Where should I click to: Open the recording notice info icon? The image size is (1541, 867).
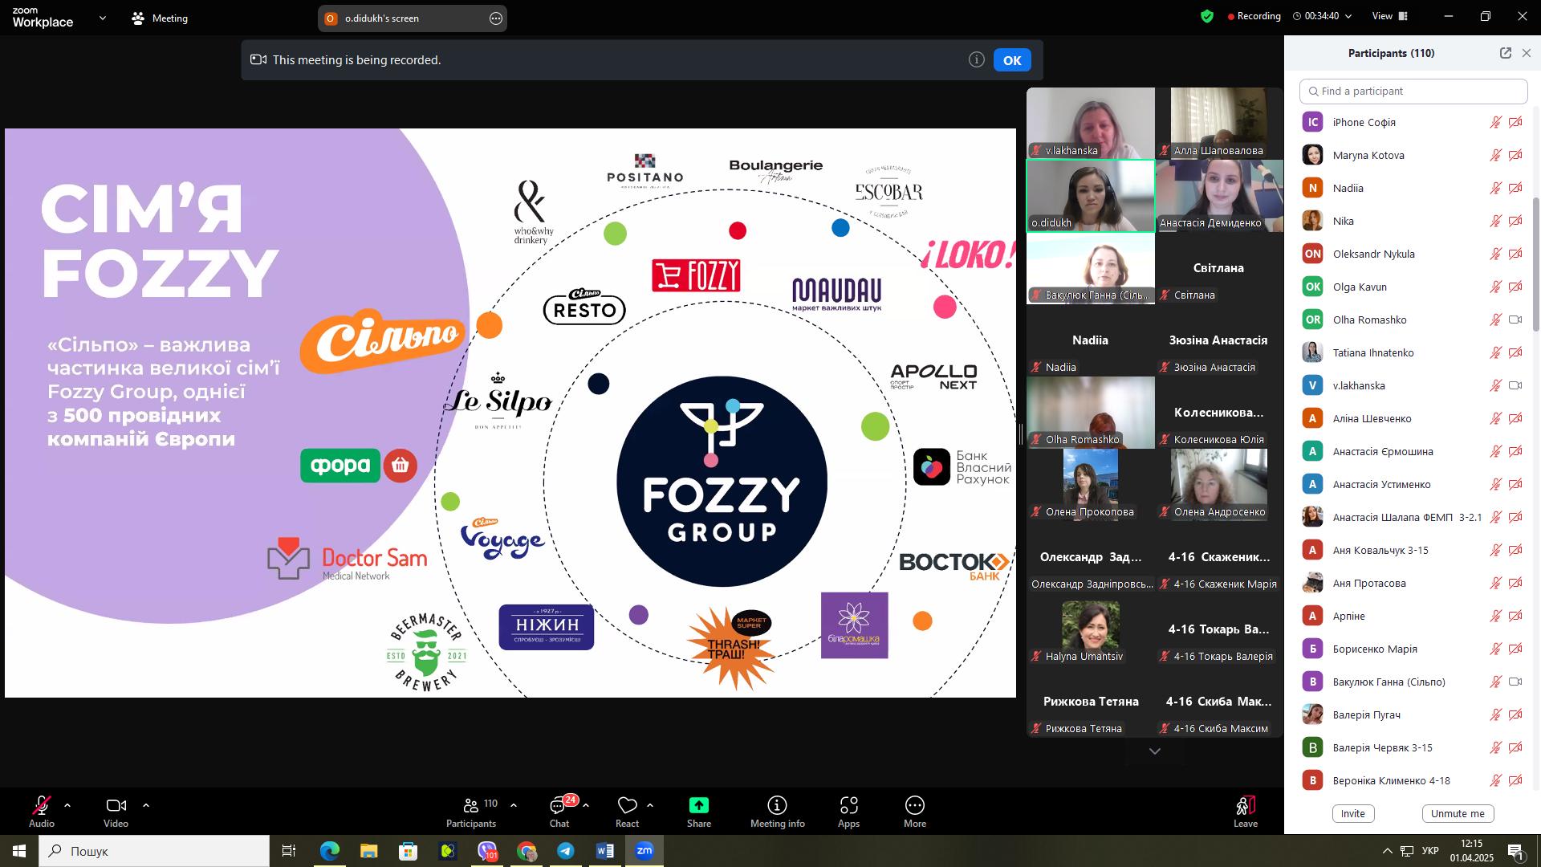(976, 59)
